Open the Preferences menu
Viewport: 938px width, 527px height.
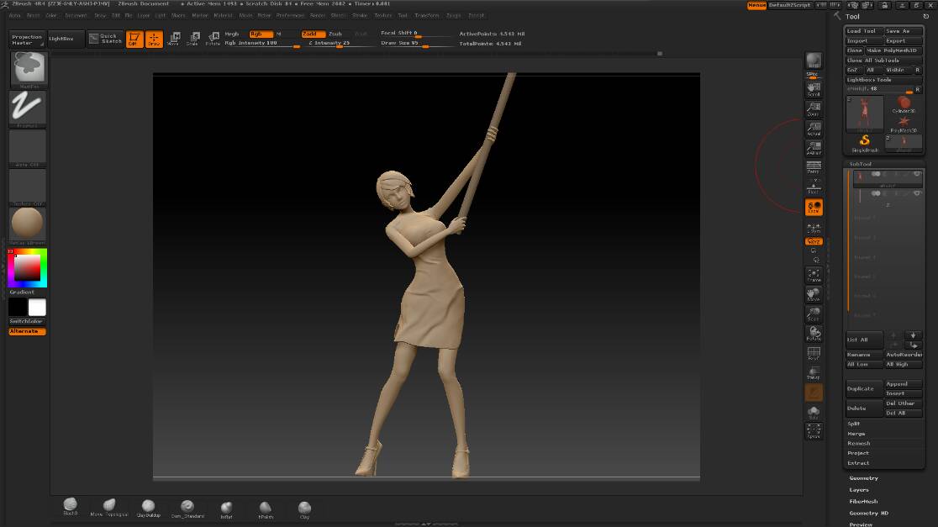point(290,15)
